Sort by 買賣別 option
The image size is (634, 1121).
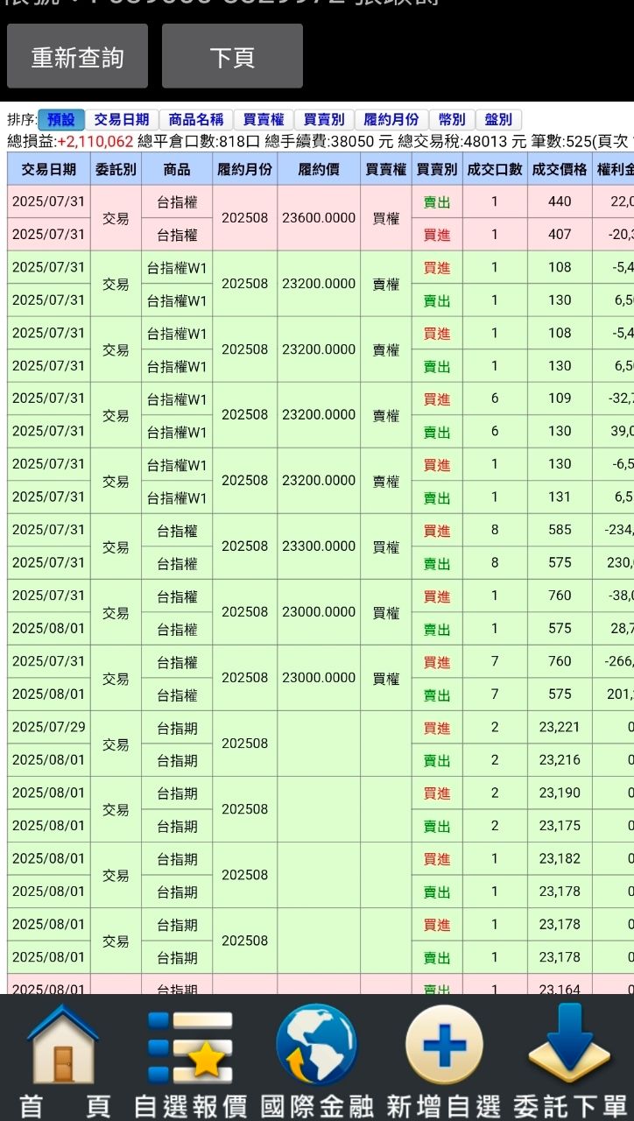tap(324, 120)
